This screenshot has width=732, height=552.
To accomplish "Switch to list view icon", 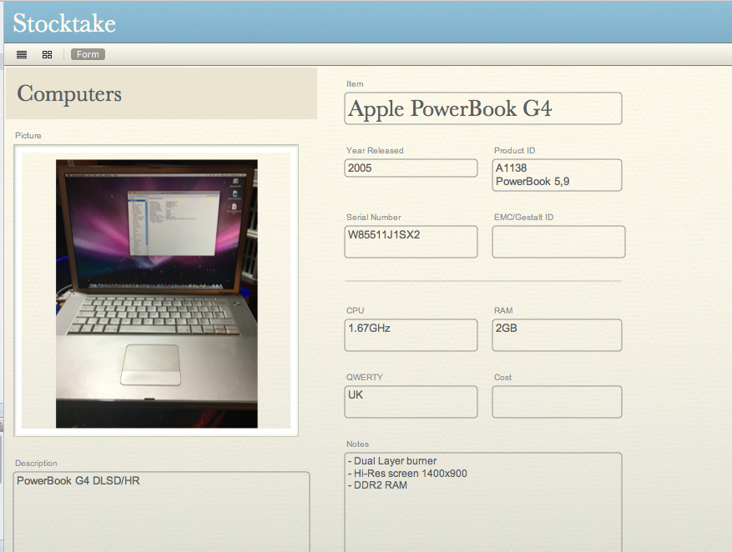I will click(x=22, y=54).
